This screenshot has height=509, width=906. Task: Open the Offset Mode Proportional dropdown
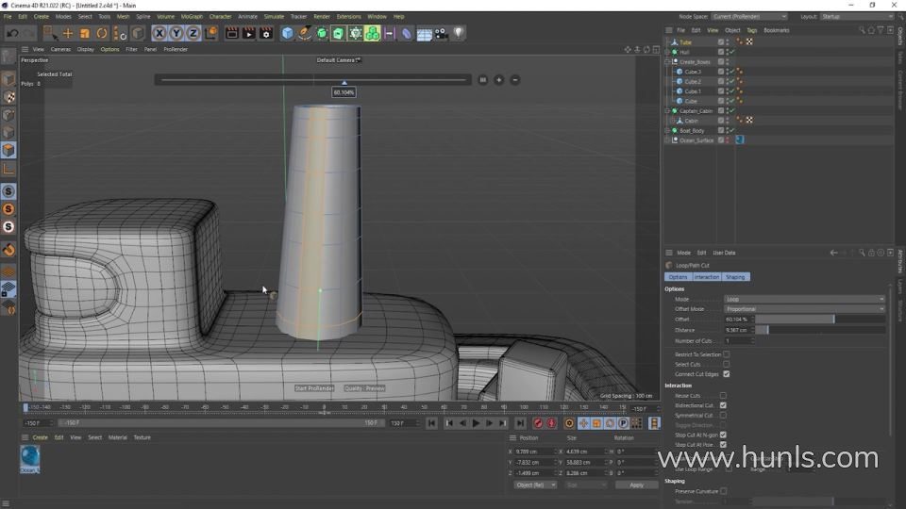pos(804,309)
